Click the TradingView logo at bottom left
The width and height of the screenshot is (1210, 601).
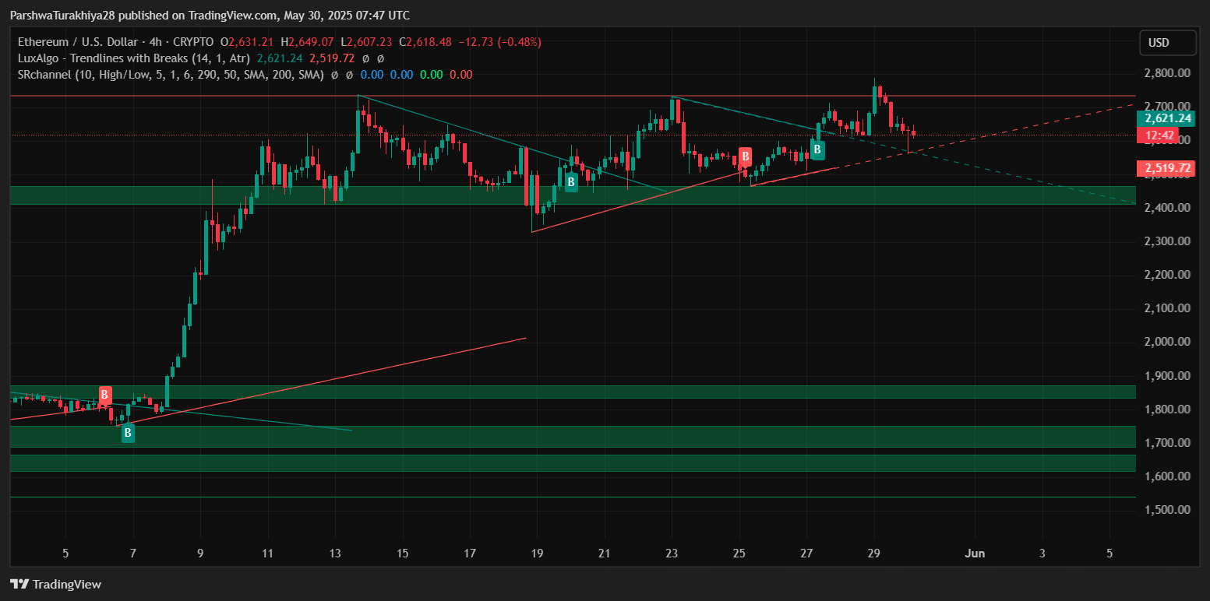(55, 584)
